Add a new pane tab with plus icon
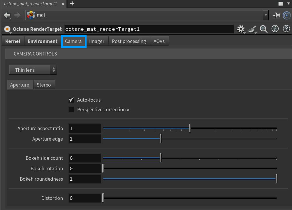This screenshot has height=210, width=292. (72, 3)
